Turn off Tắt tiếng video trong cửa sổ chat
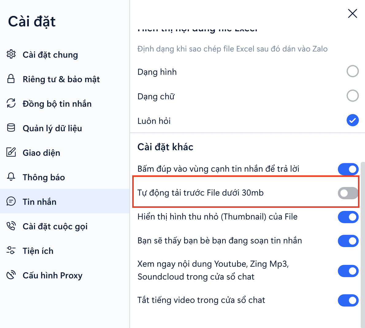 tap(348, 300)
